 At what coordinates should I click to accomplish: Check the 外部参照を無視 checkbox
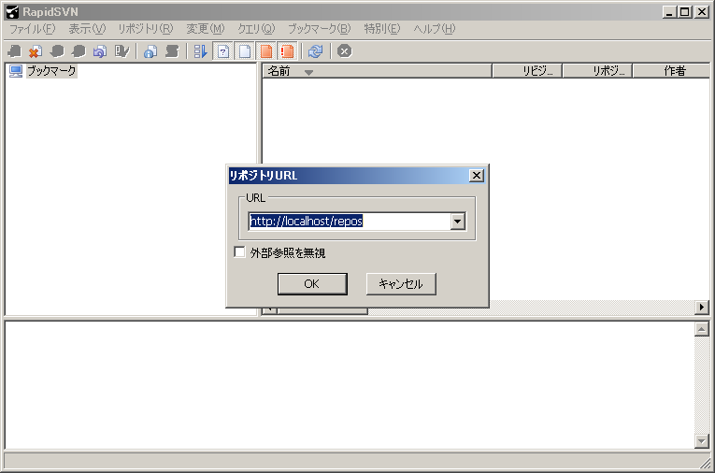tap(239, 251)
